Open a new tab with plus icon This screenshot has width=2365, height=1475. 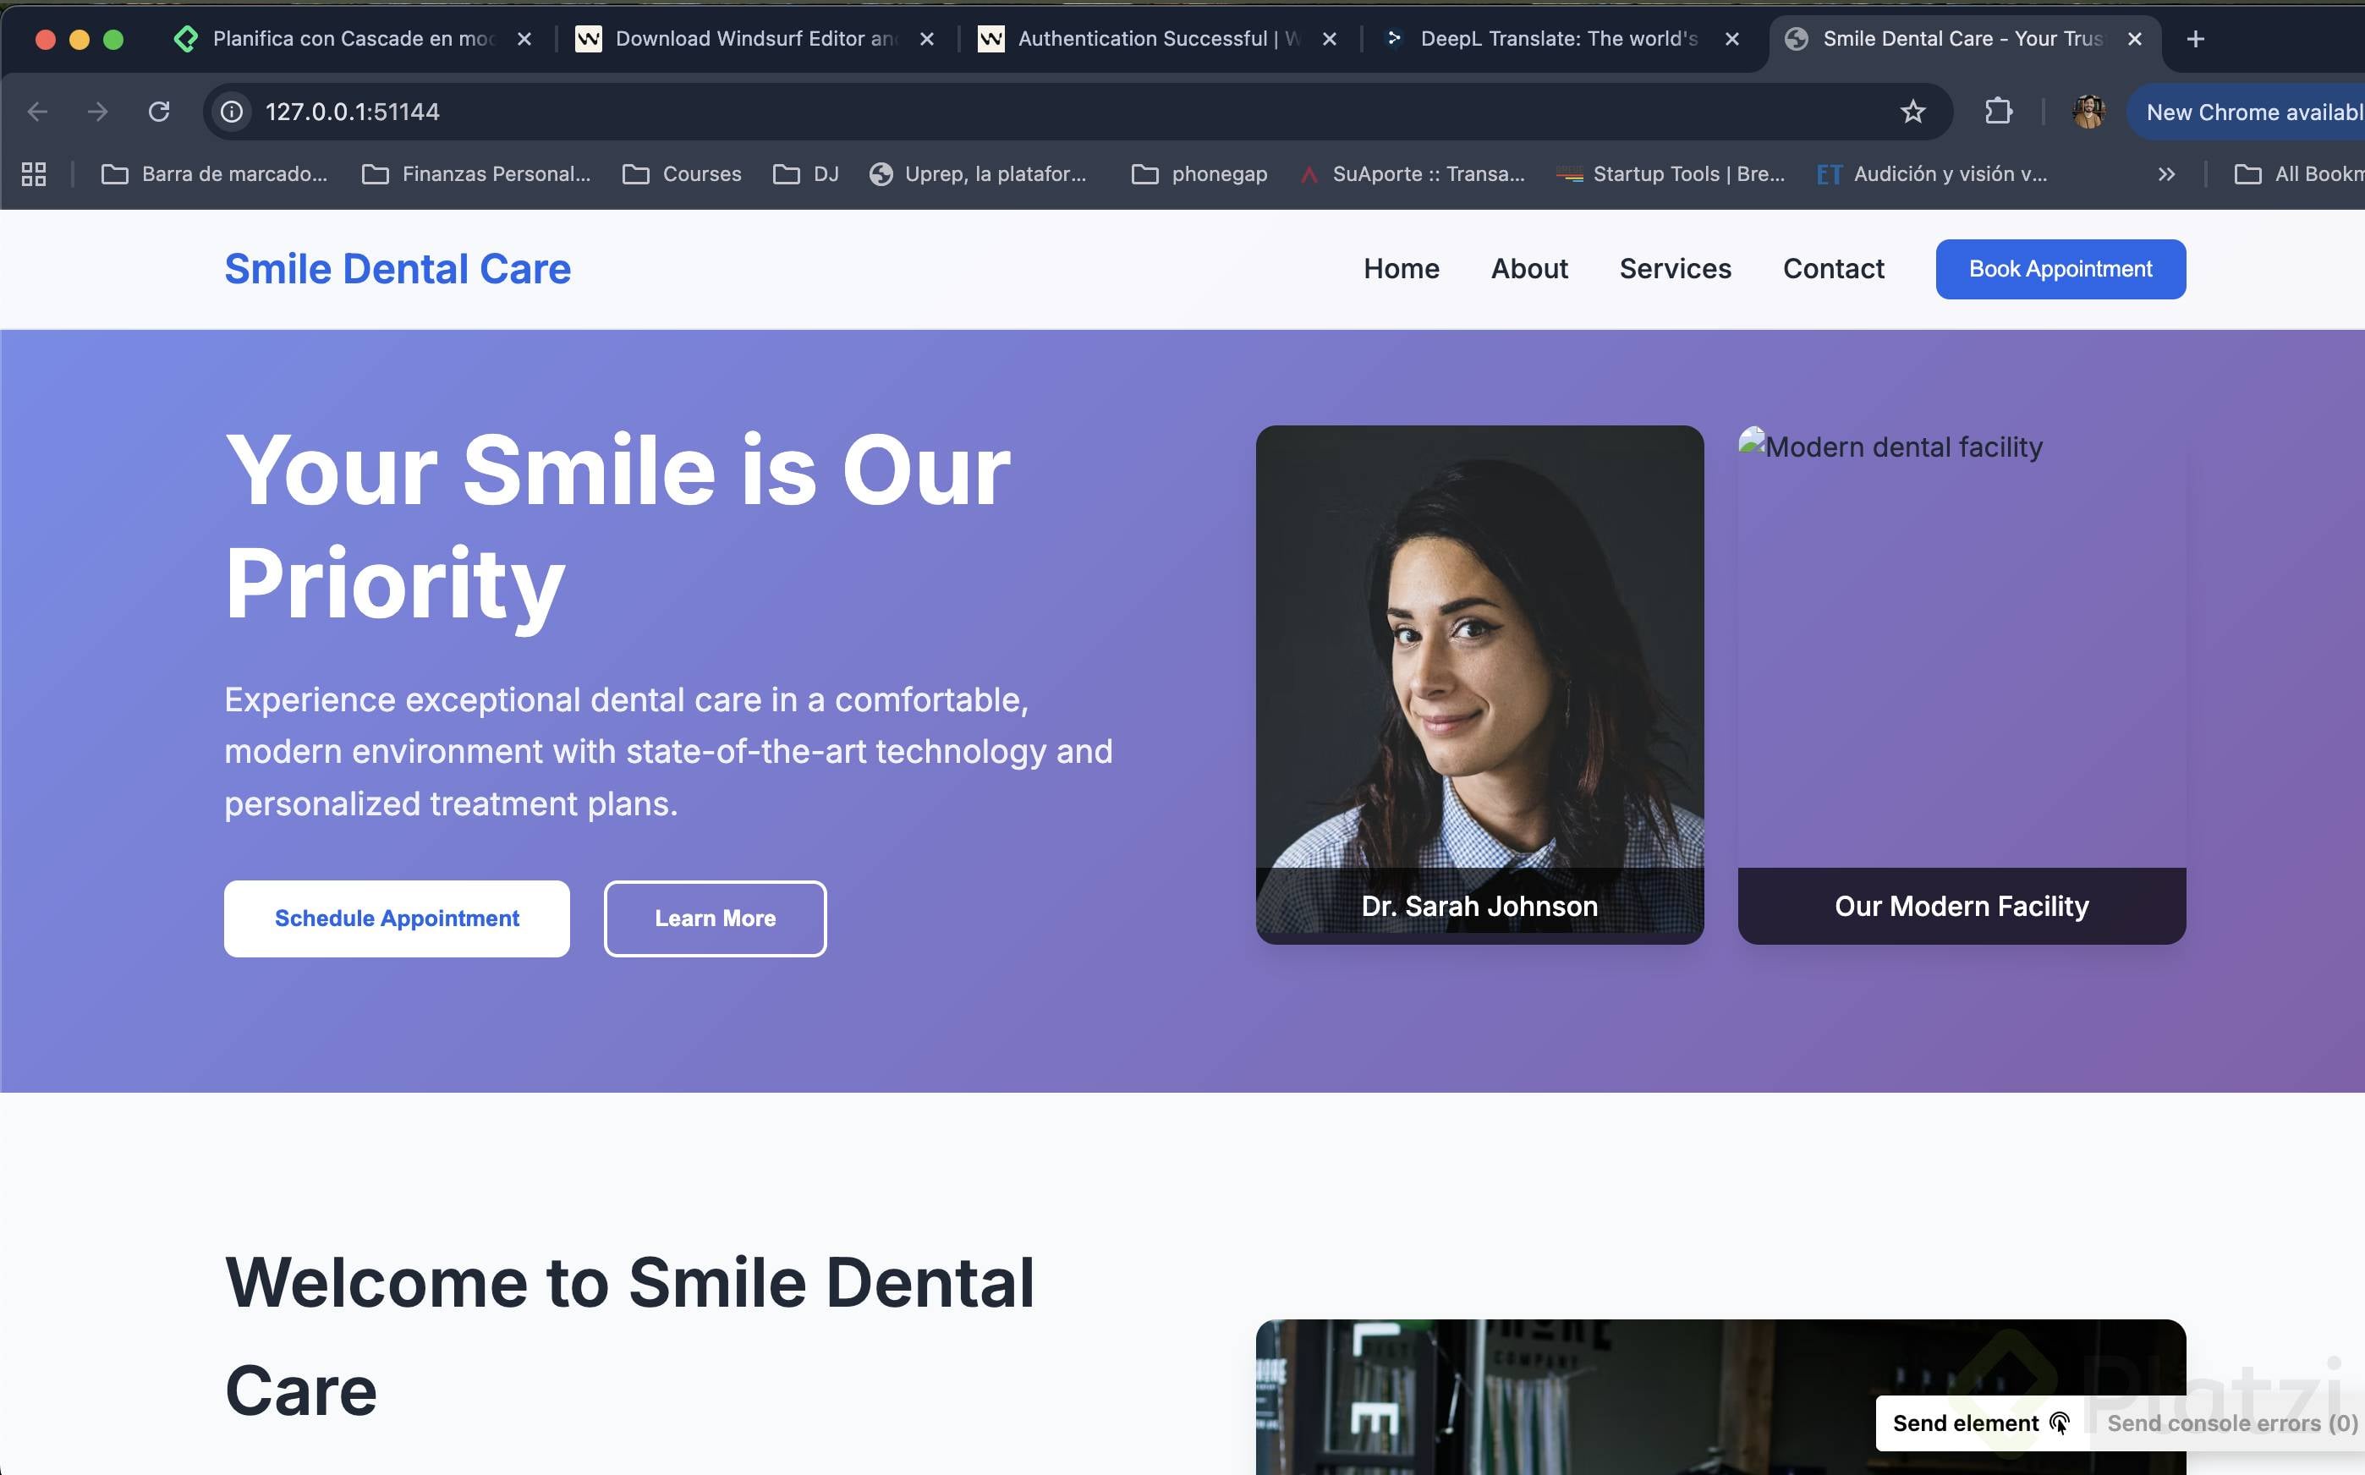2195,39
